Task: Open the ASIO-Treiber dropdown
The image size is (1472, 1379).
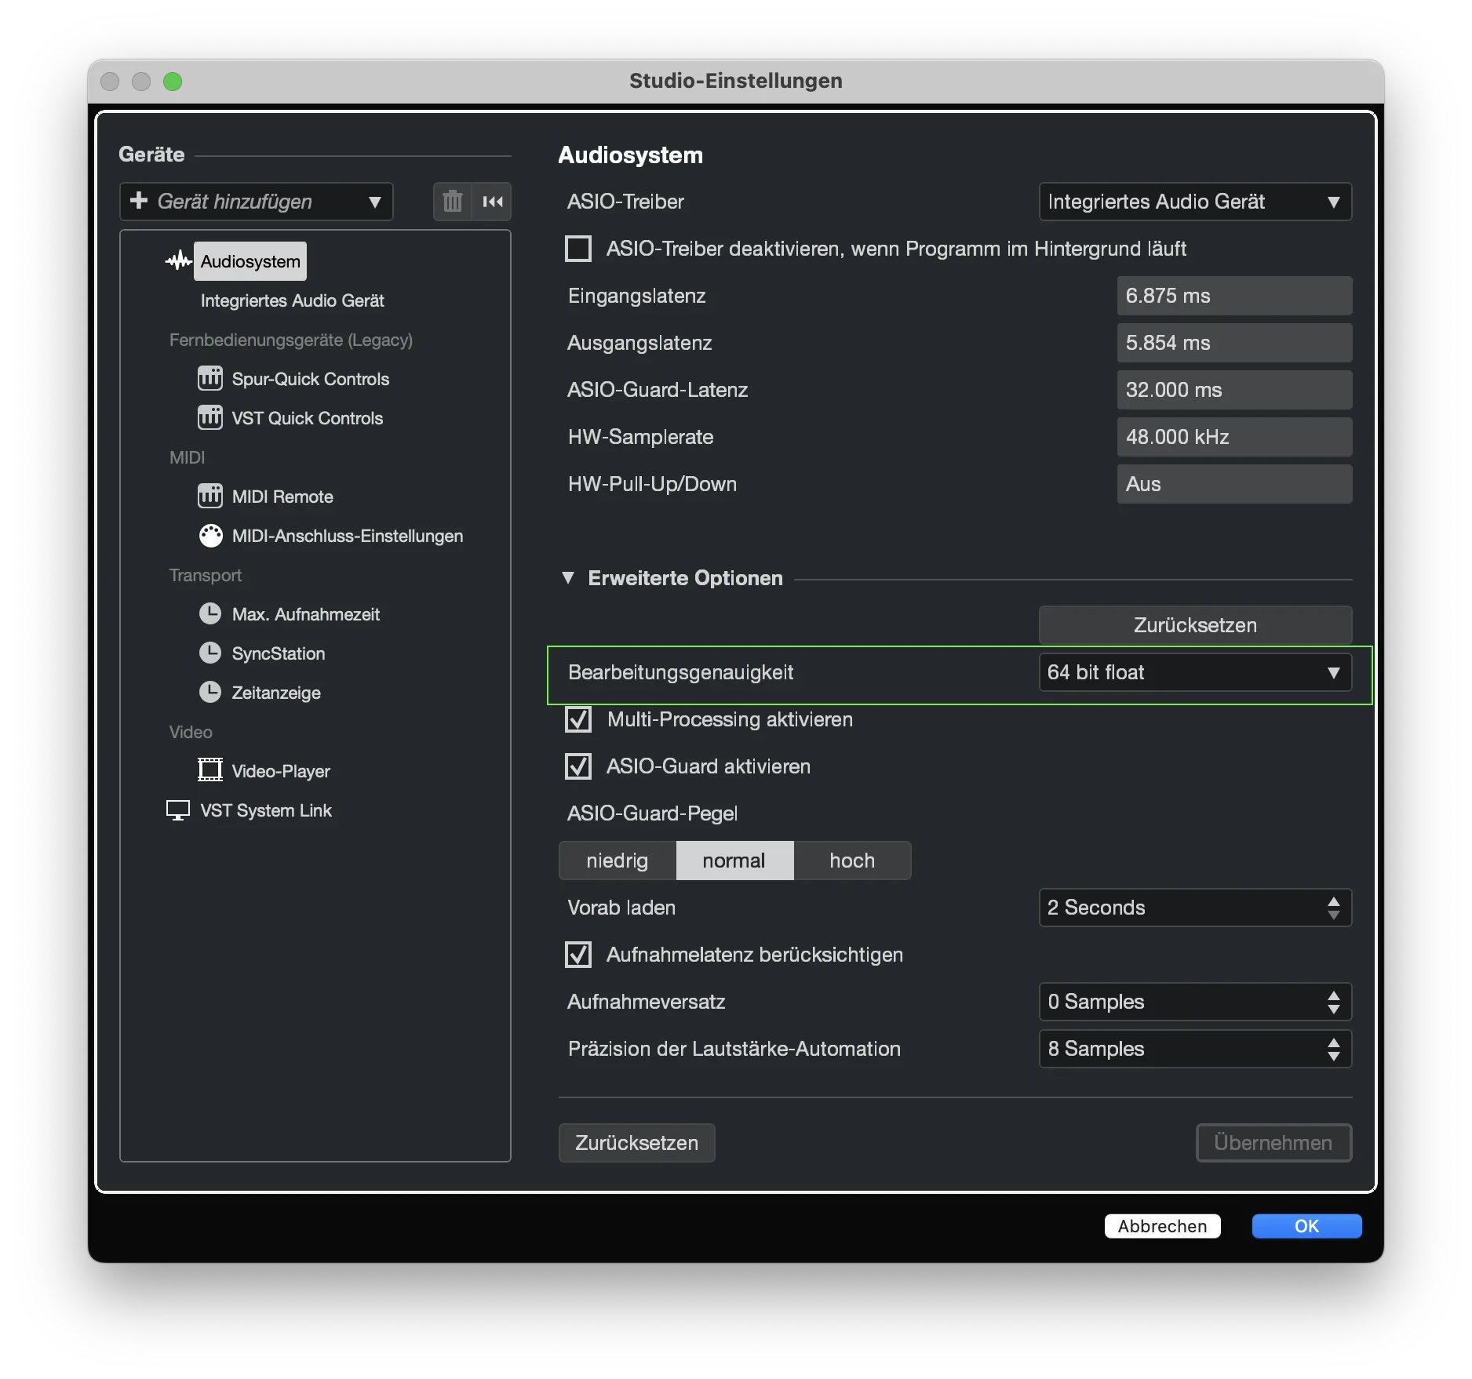Action: pos(1195,202)
